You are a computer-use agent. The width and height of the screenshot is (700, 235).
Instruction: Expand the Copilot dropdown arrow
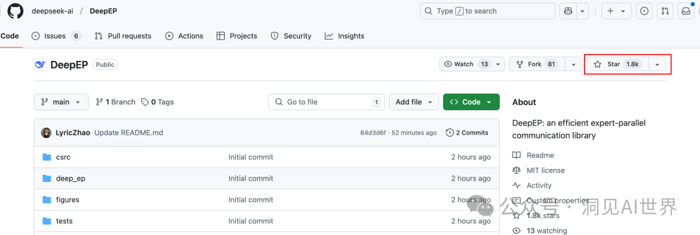(582, 11)
